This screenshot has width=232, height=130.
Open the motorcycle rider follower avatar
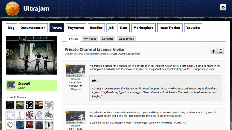pyautogui.click(x=49, y=115)
